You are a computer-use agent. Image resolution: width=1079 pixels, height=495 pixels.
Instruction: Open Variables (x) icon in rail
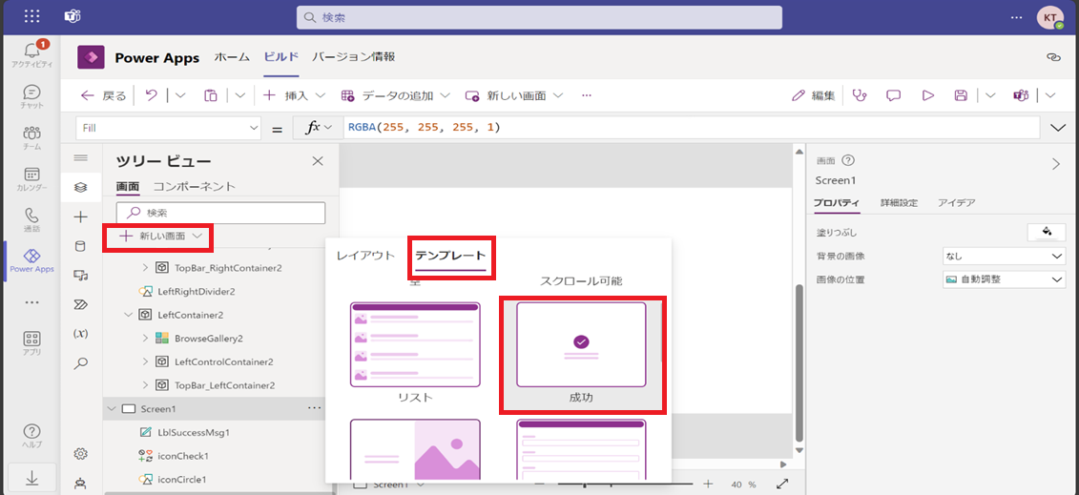80,334
